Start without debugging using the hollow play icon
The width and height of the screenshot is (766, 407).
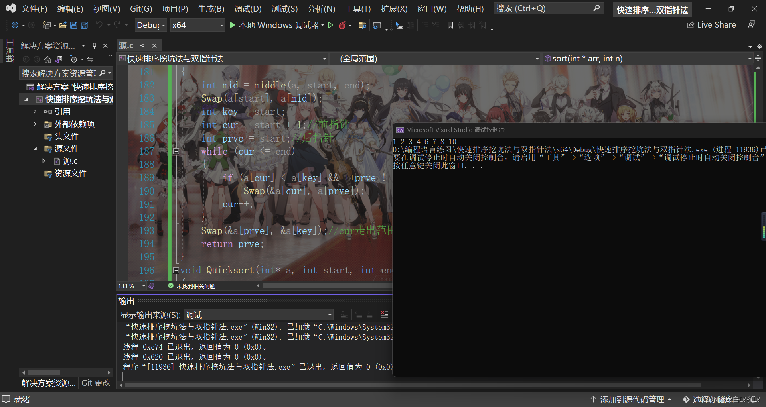330,25
